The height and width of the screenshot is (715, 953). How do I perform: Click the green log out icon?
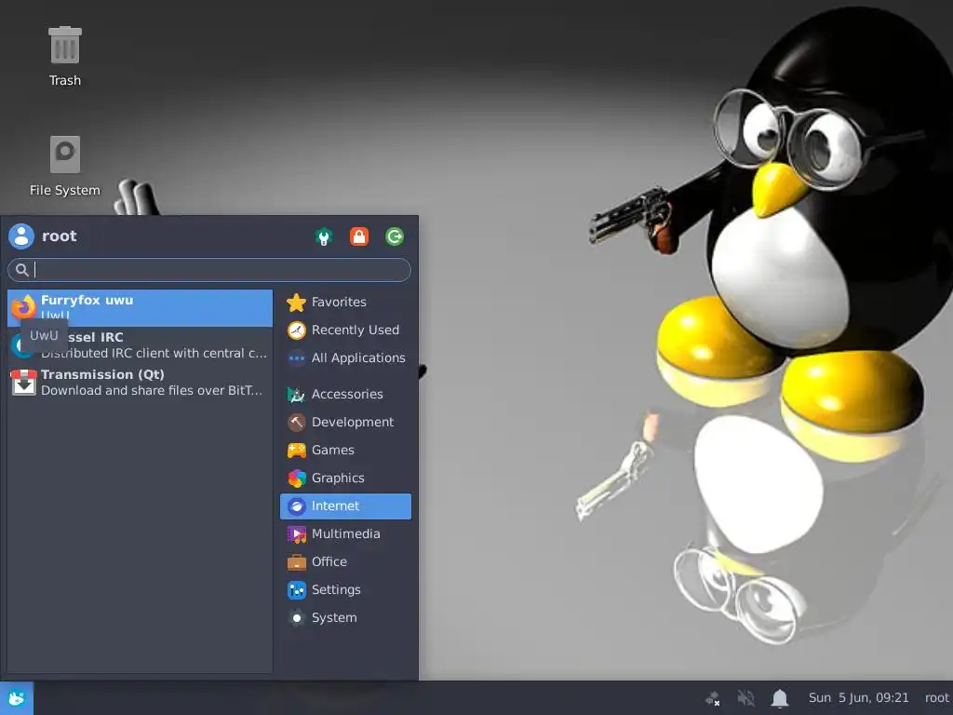click(395, 236)
